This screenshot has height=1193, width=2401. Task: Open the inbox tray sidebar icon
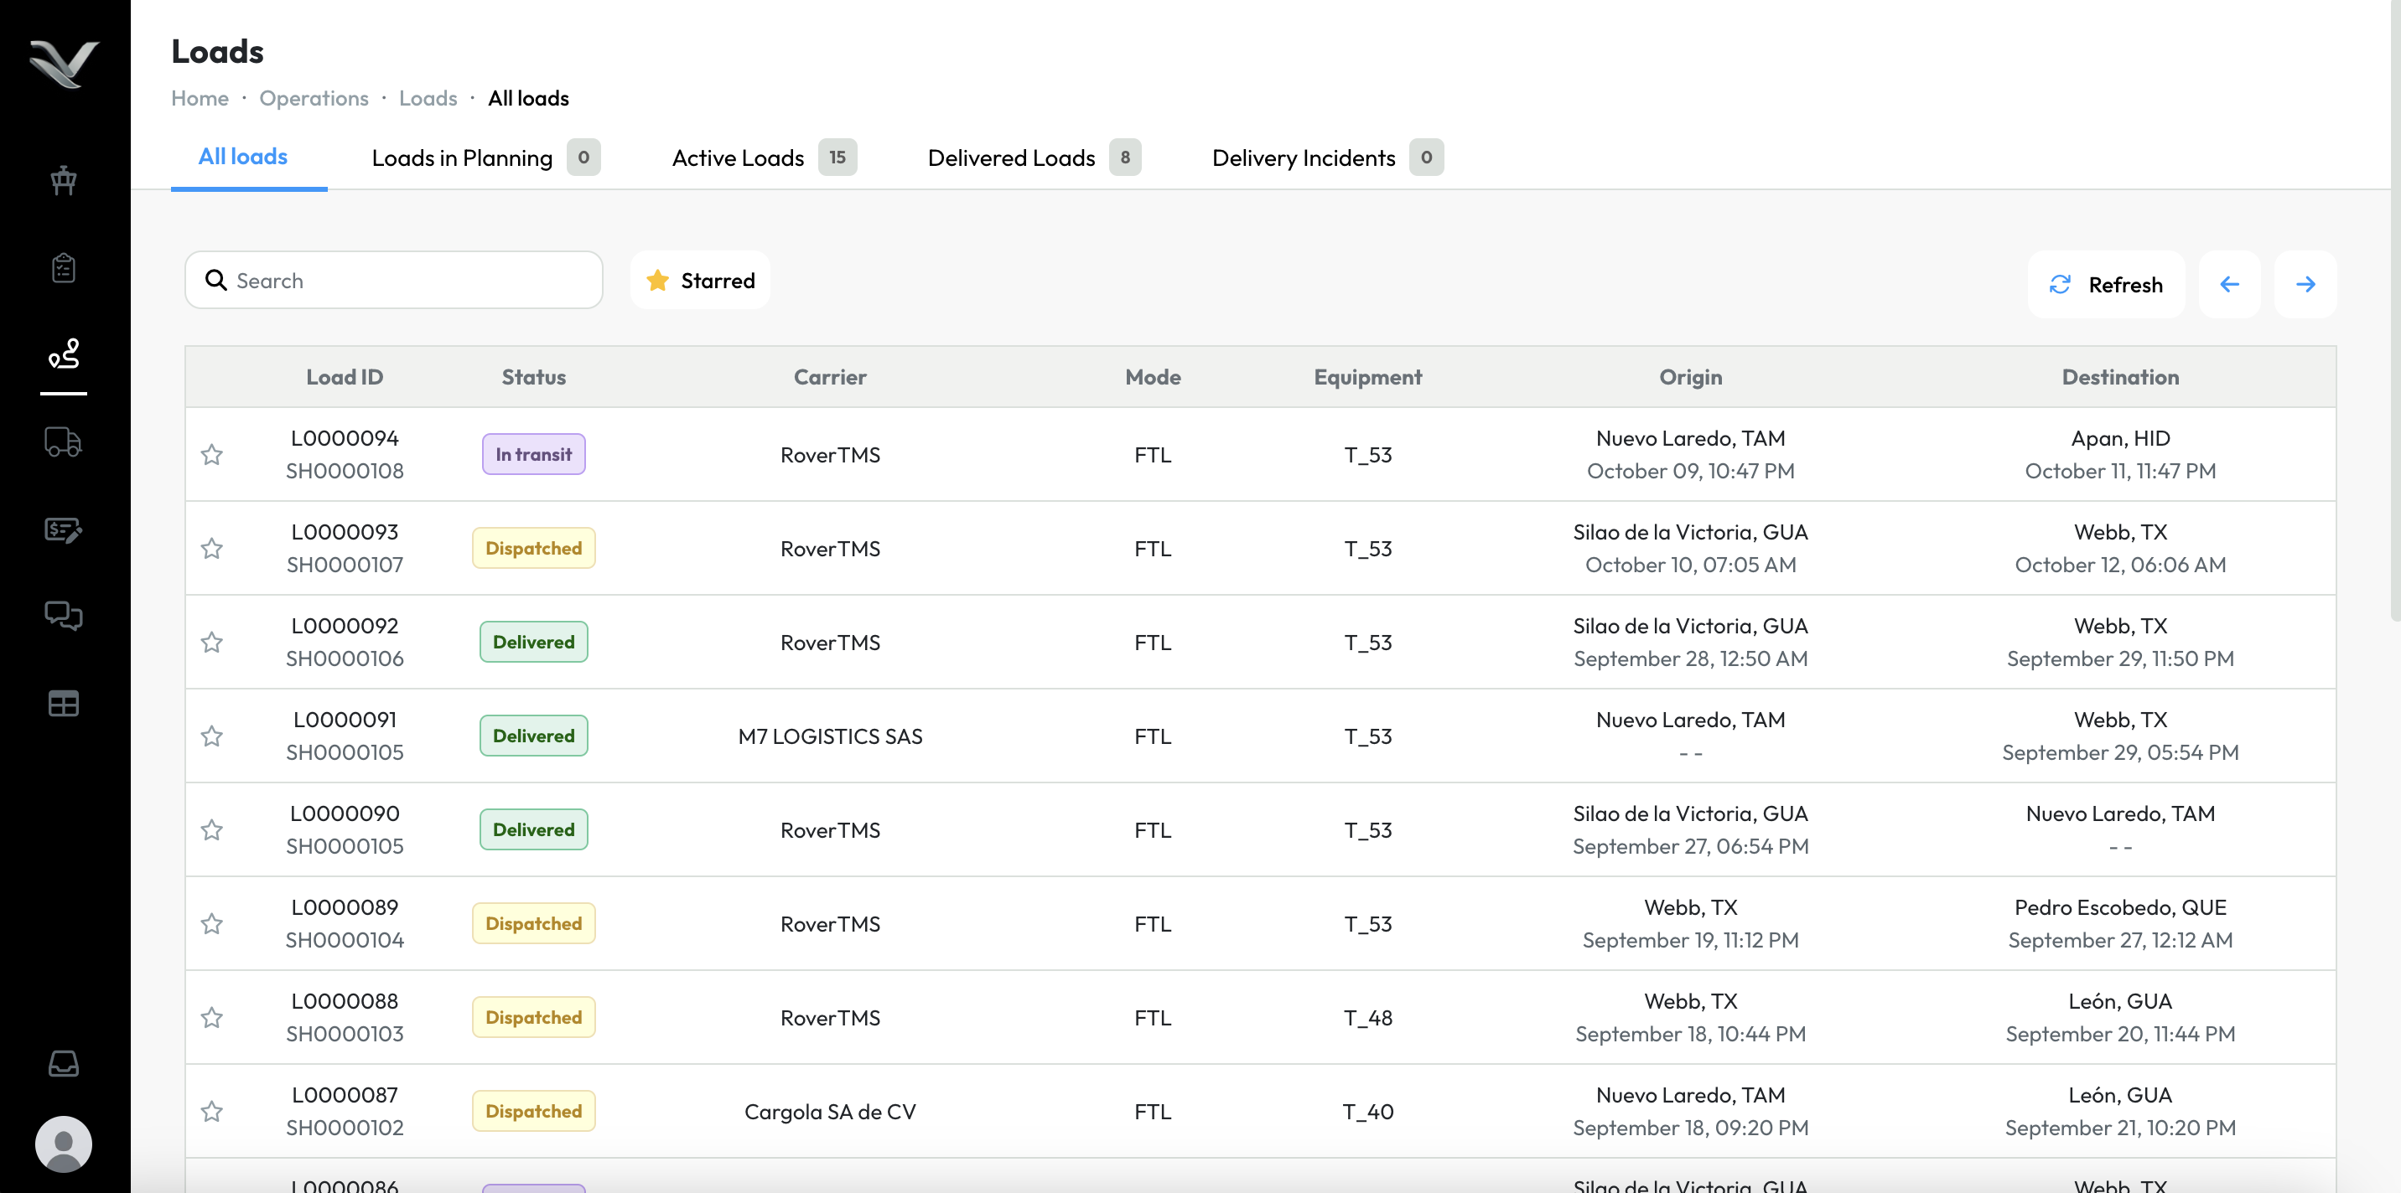click(x=64, y=1062)
